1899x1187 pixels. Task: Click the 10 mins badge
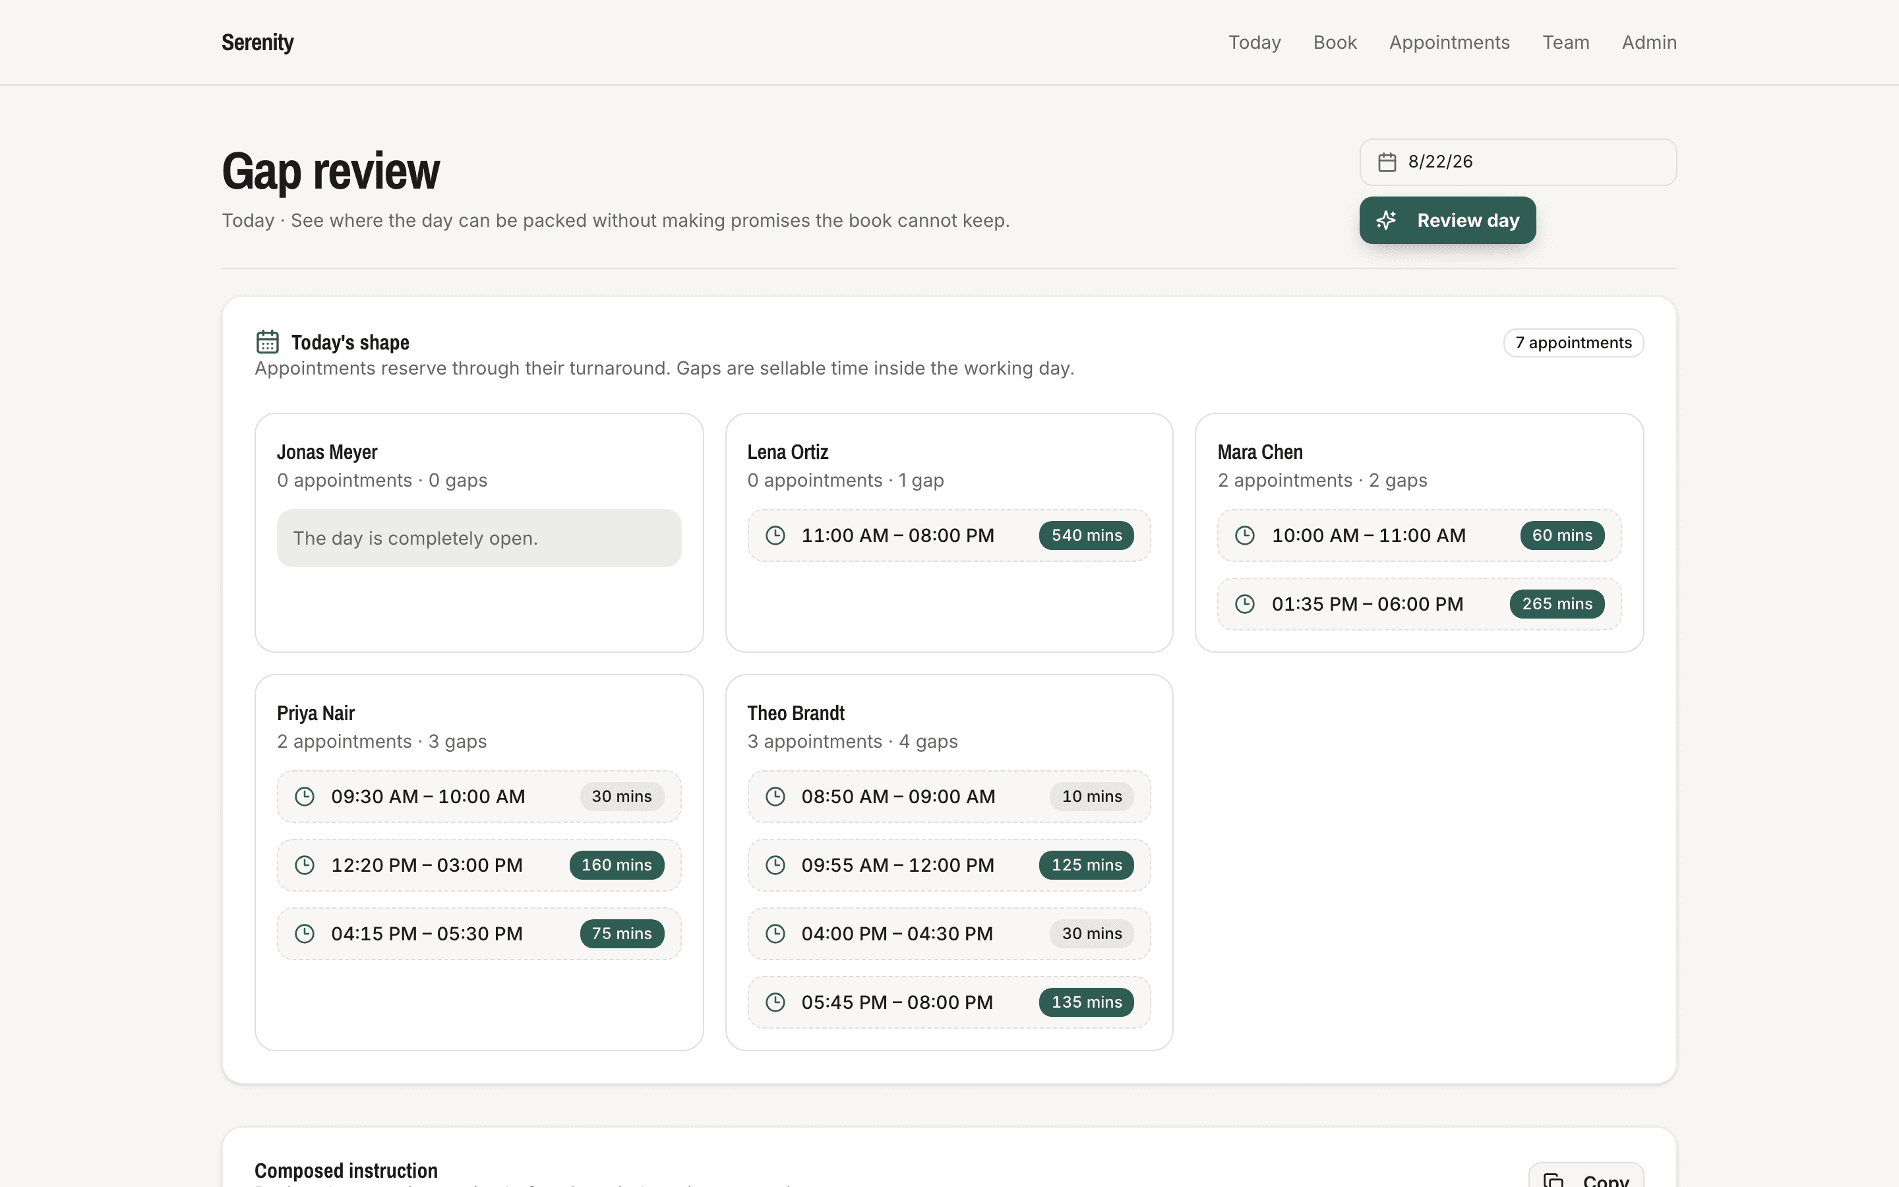point(1093,797)
